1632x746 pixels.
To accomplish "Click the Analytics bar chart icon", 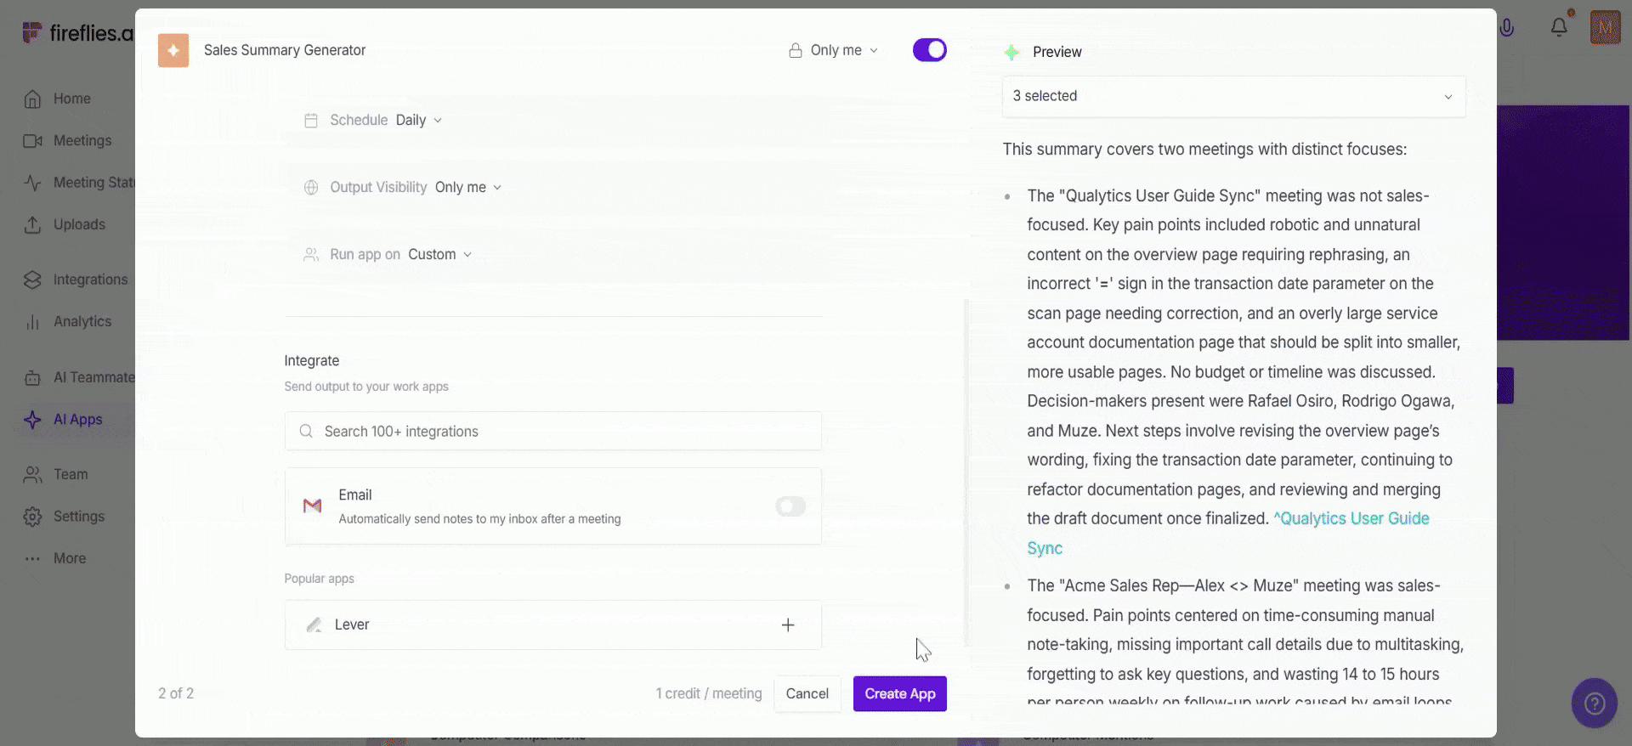I will pos(32,322).
